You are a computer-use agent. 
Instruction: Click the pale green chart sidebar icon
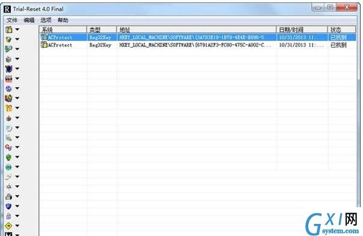9,138
